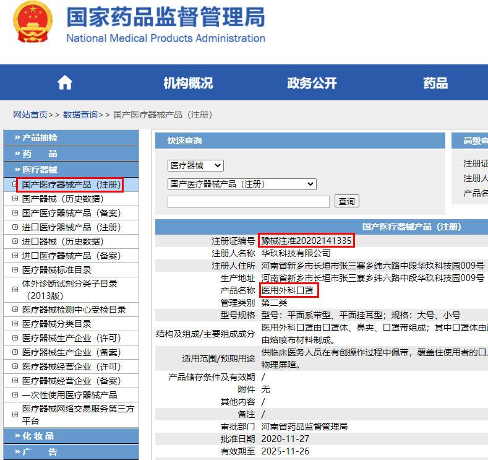Select 国产医疗器械产品（注册） in sidebar
This screenshot has width=488, height=460.
coord(71,184)
